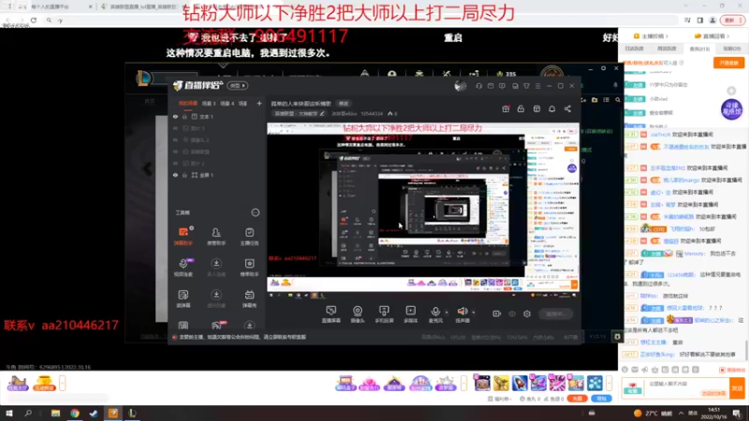Click the Windows Start button
Viewport: 749px width, 421px height.
[9, 413]
